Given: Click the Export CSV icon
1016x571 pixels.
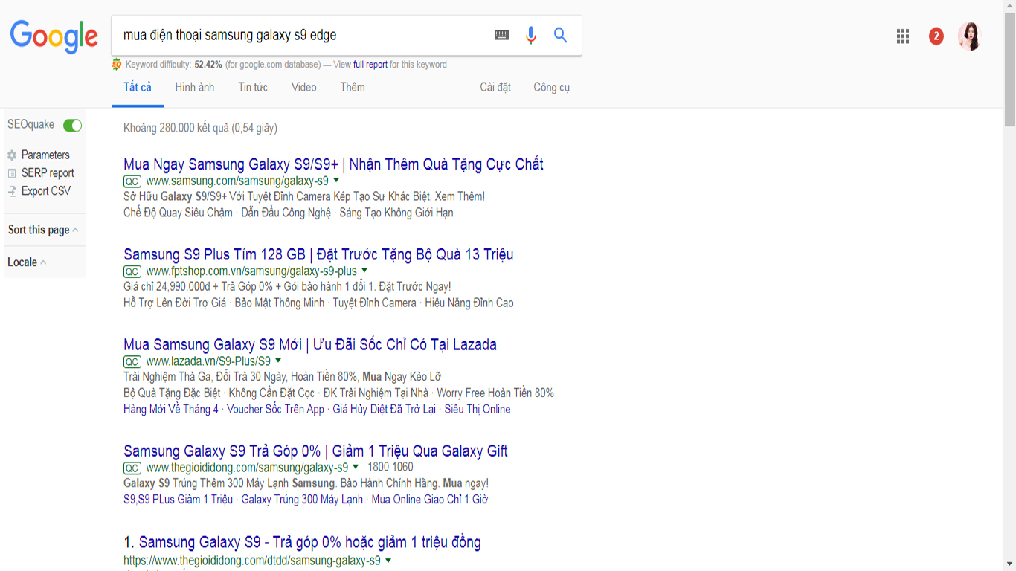Looking at the screenshot, I should click(x=12, y=191).
